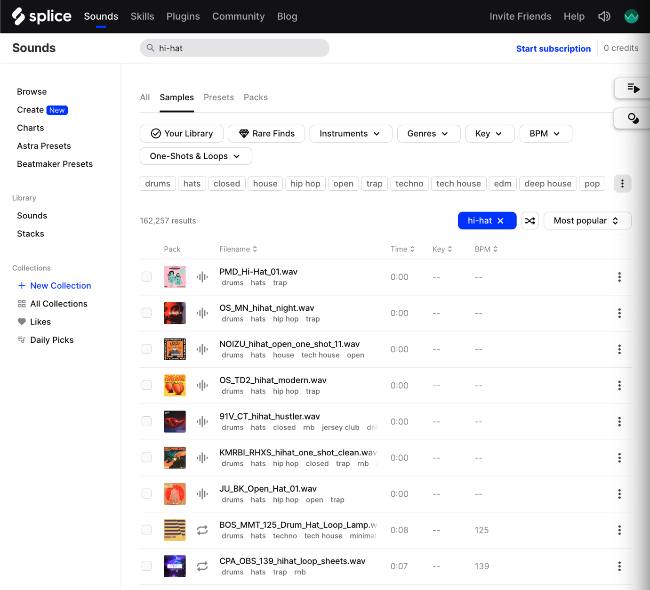Switch to the Packs tab
Viewport: 650px width, 590px height.
tap(256, 97)
